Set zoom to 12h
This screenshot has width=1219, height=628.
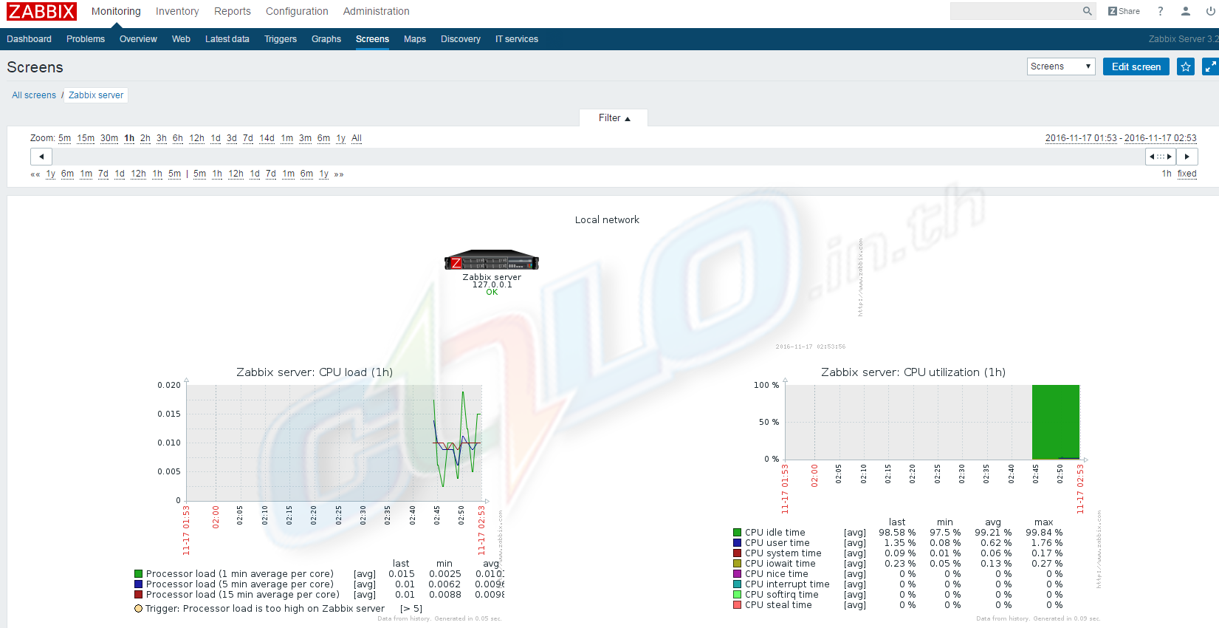point(197,138)
